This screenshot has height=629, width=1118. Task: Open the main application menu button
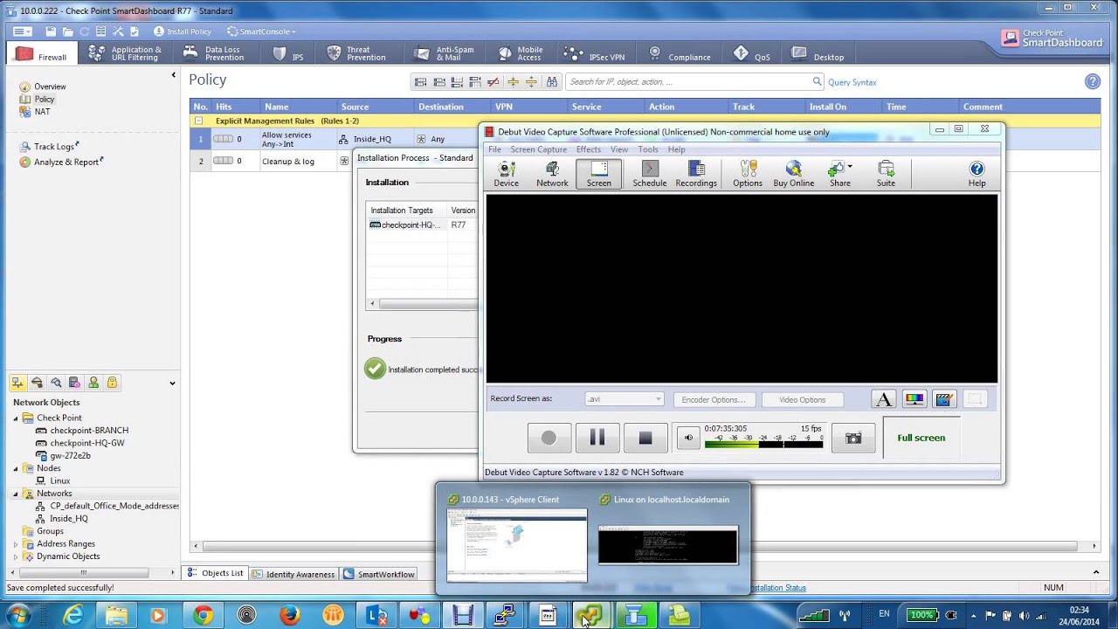[23, 31]
